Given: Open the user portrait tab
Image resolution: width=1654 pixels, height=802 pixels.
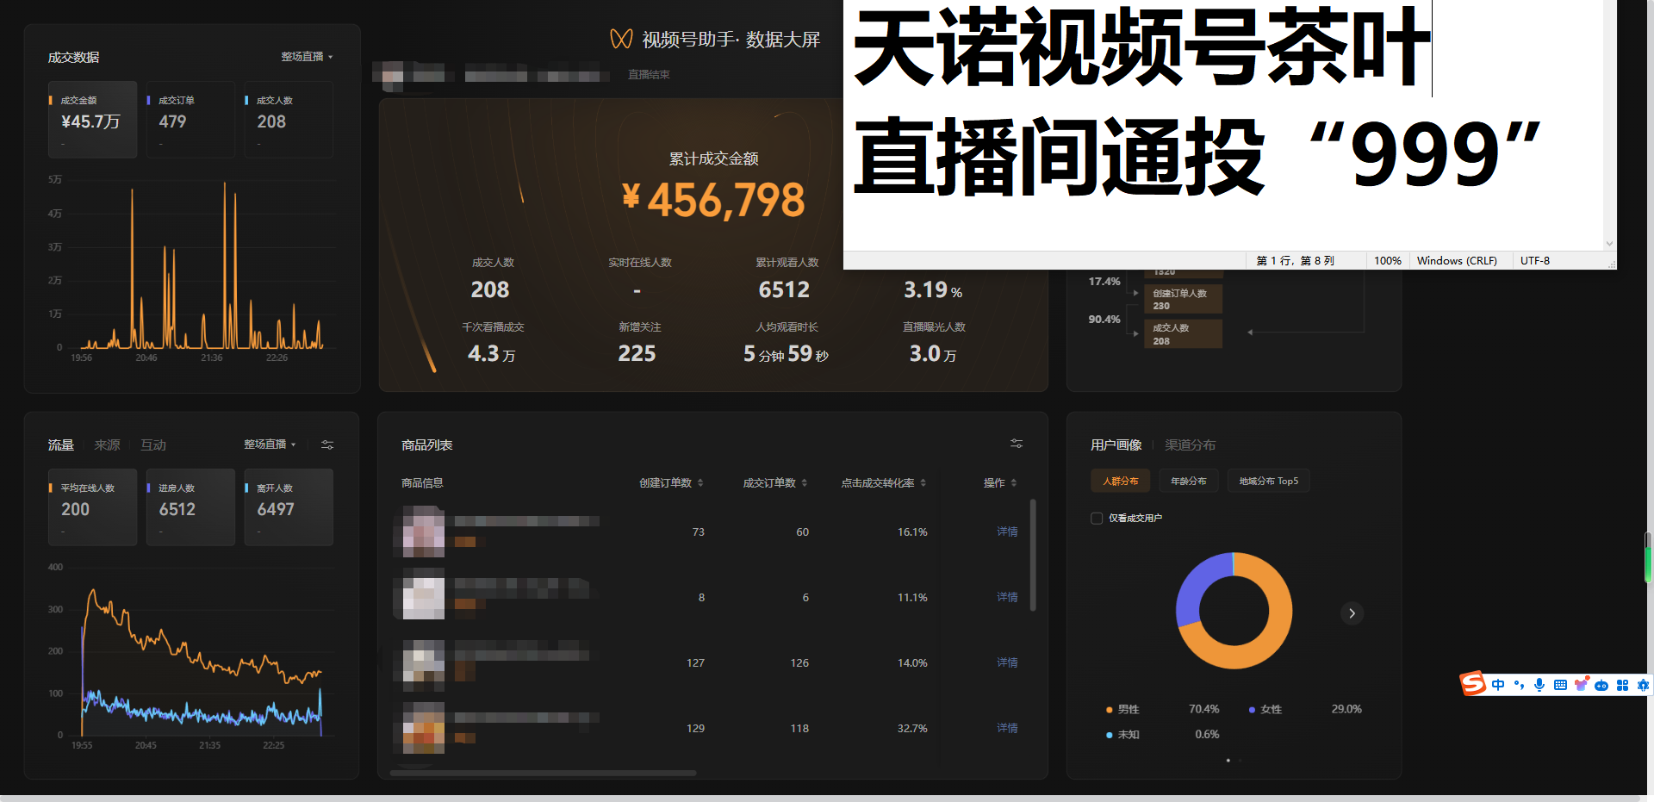Looking at the screenshot, I should coord(1116,445).
